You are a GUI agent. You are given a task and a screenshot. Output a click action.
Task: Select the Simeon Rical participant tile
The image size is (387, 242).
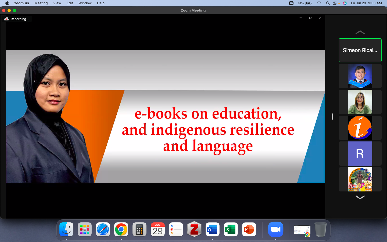(x=360, y=50)
